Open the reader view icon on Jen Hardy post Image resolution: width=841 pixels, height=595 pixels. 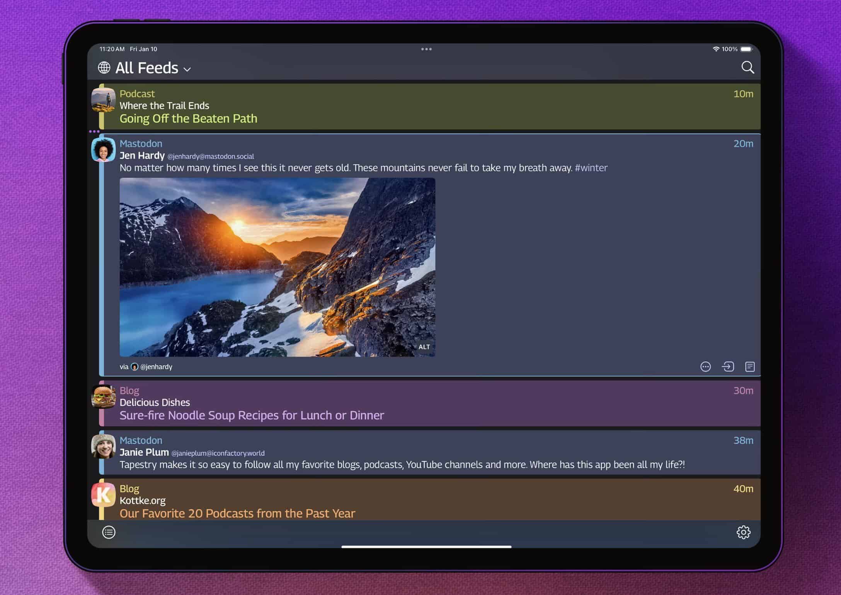(750, 367)
